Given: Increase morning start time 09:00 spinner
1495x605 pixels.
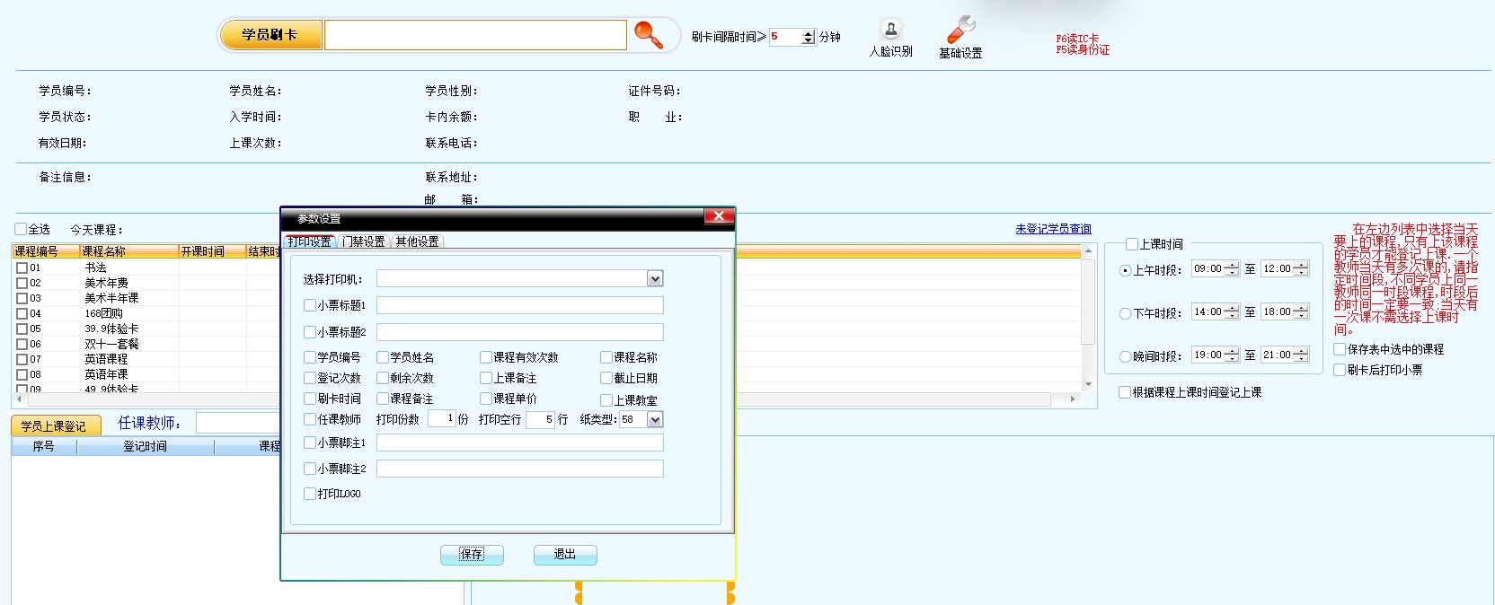Looking at the screenshot, I should click(x=1232, y=266).
